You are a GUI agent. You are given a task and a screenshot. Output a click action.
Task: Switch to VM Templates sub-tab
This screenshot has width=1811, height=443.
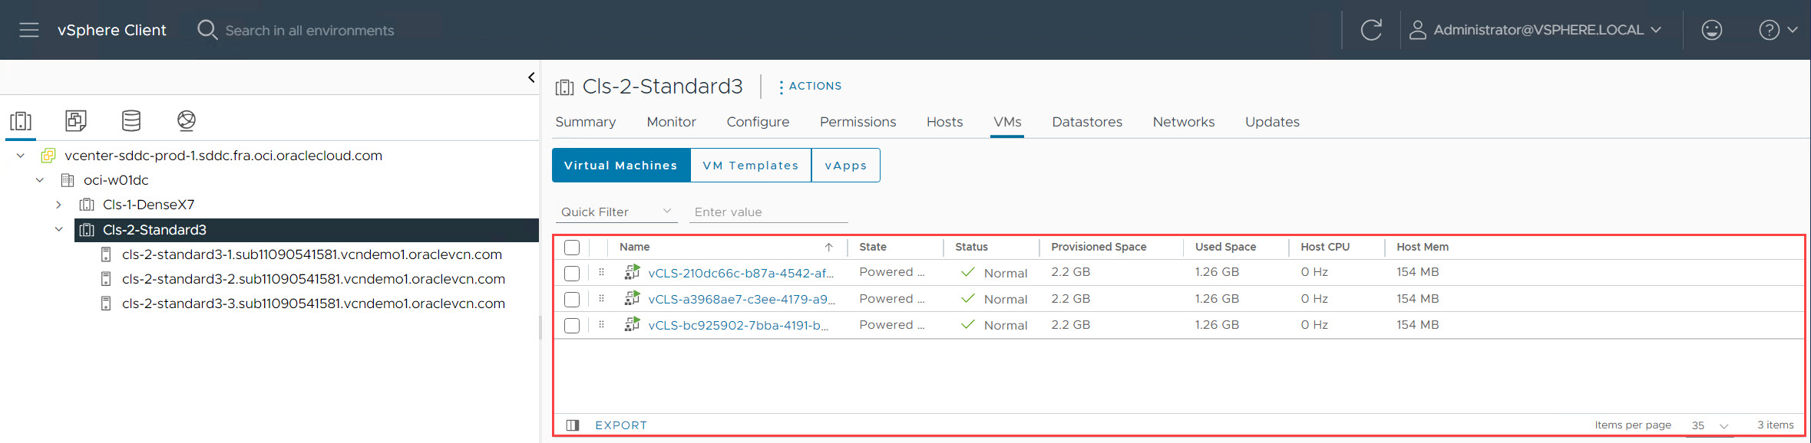[751, 166]
